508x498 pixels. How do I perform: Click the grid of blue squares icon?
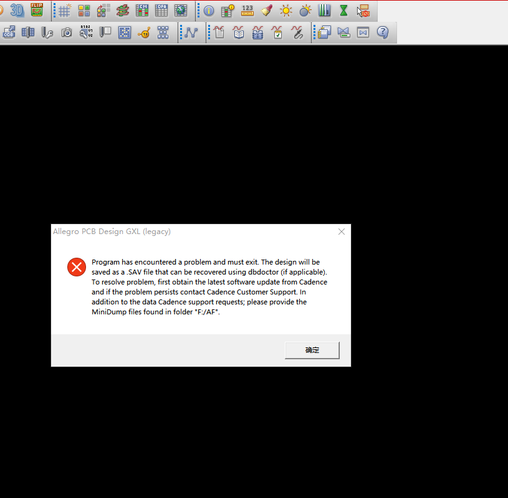(163, 32)
